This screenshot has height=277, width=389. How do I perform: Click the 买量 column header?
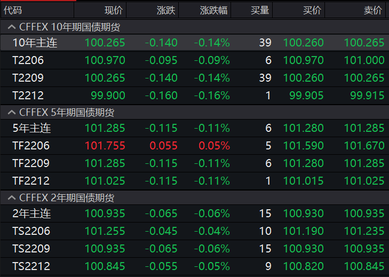(x=260, y=10)
